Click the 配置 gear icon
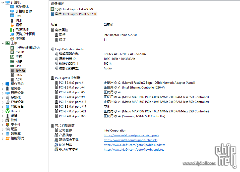 (x=7, y=129)
